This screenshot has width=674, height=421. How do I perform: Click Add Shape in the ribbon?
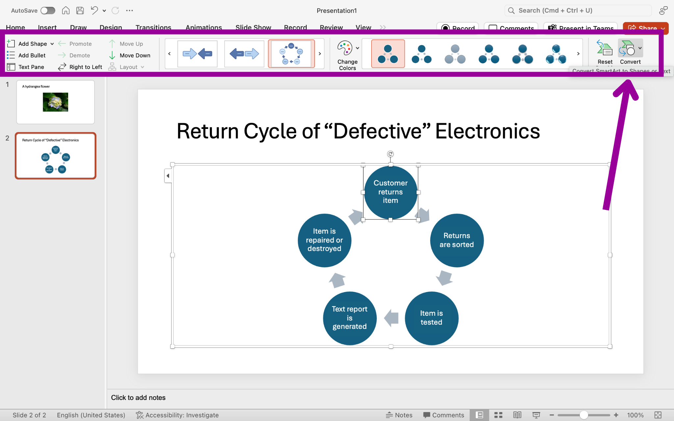[27, 44]
